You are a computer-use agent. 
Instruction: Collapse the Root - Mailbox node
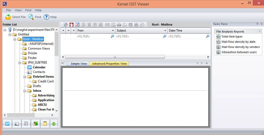(x=15, y=39)
